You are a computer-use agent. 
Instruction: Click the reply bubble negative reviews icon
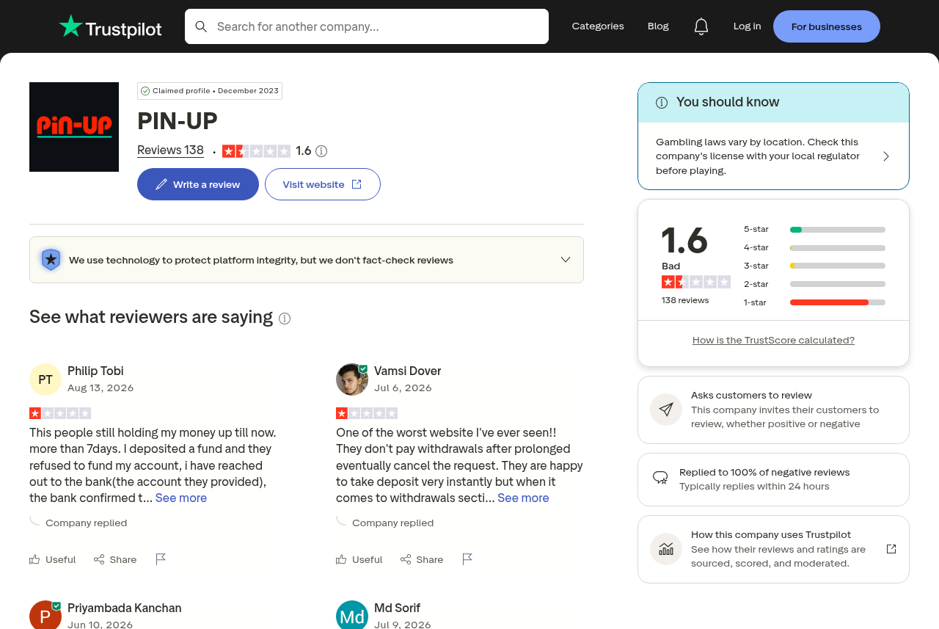pos(660,479)
